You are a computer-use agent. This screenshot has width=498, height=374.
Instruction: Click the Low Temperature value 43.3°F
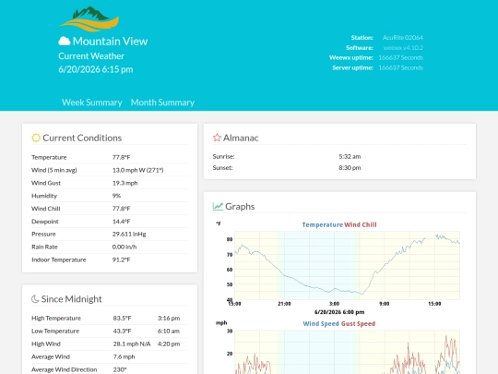[122, 332]
